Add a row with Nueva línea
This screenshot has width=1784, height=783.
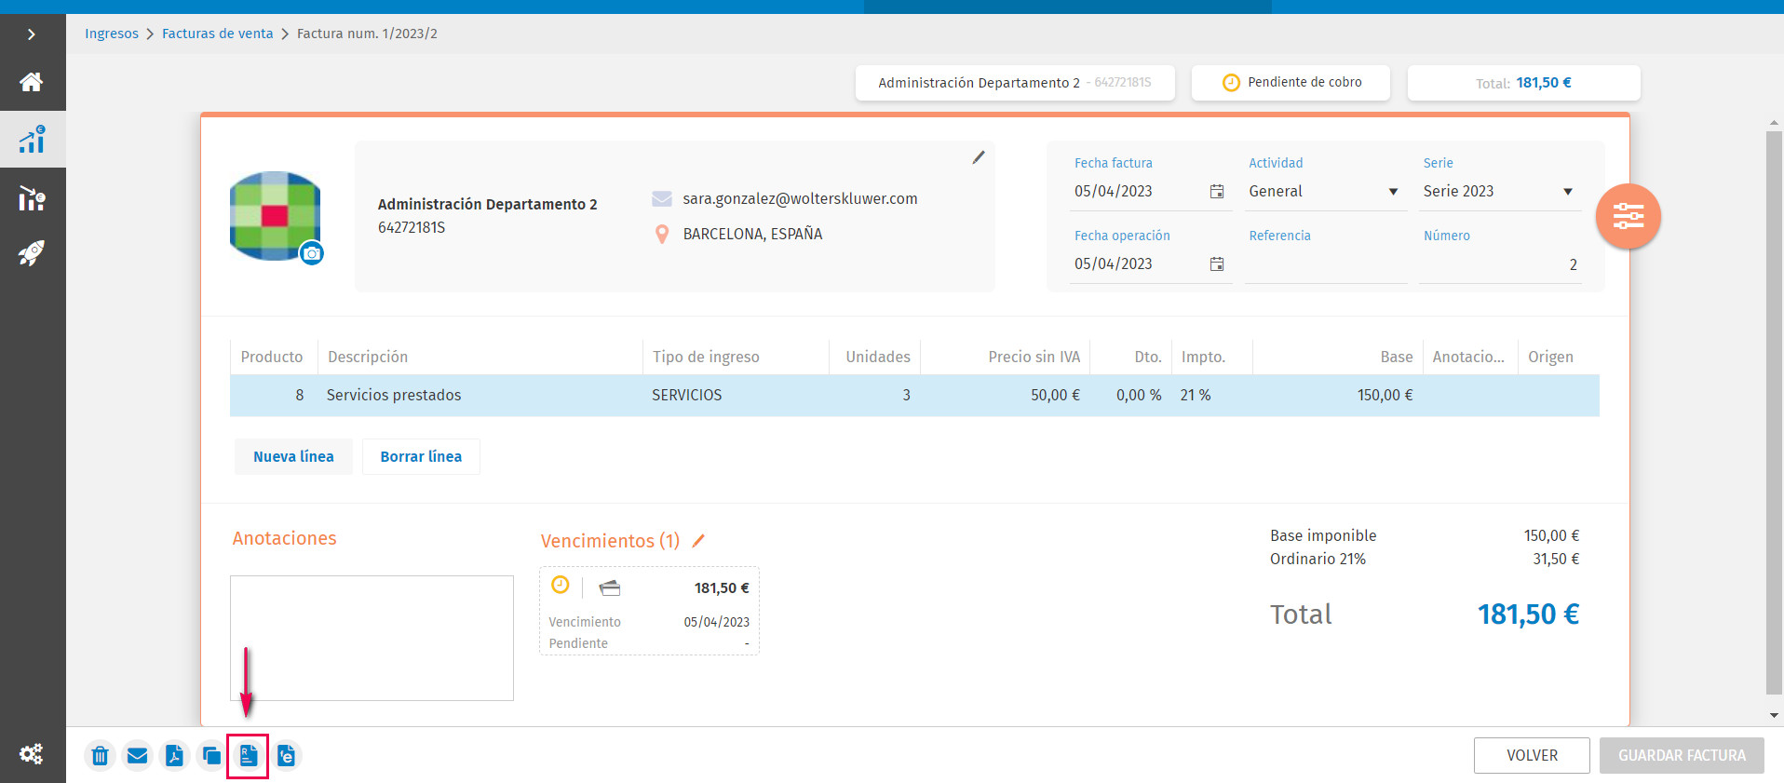click(293, 456)
